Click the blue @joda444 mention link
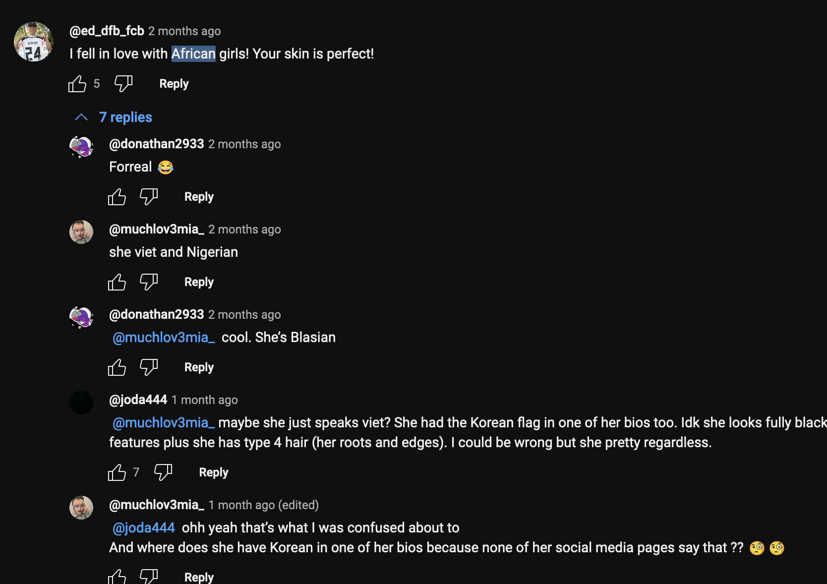 click(x=144, y=527)
